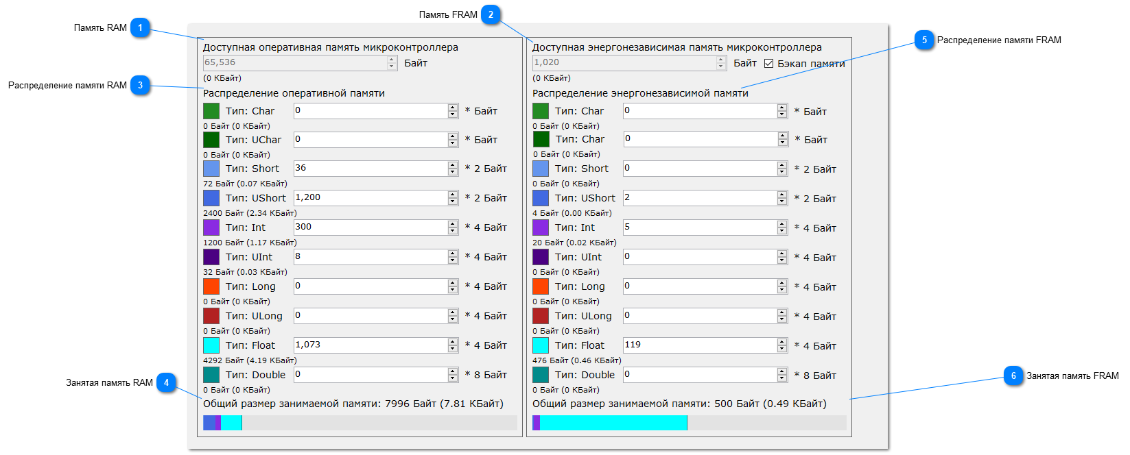Focus the RAM Int field showing 300

376,227
